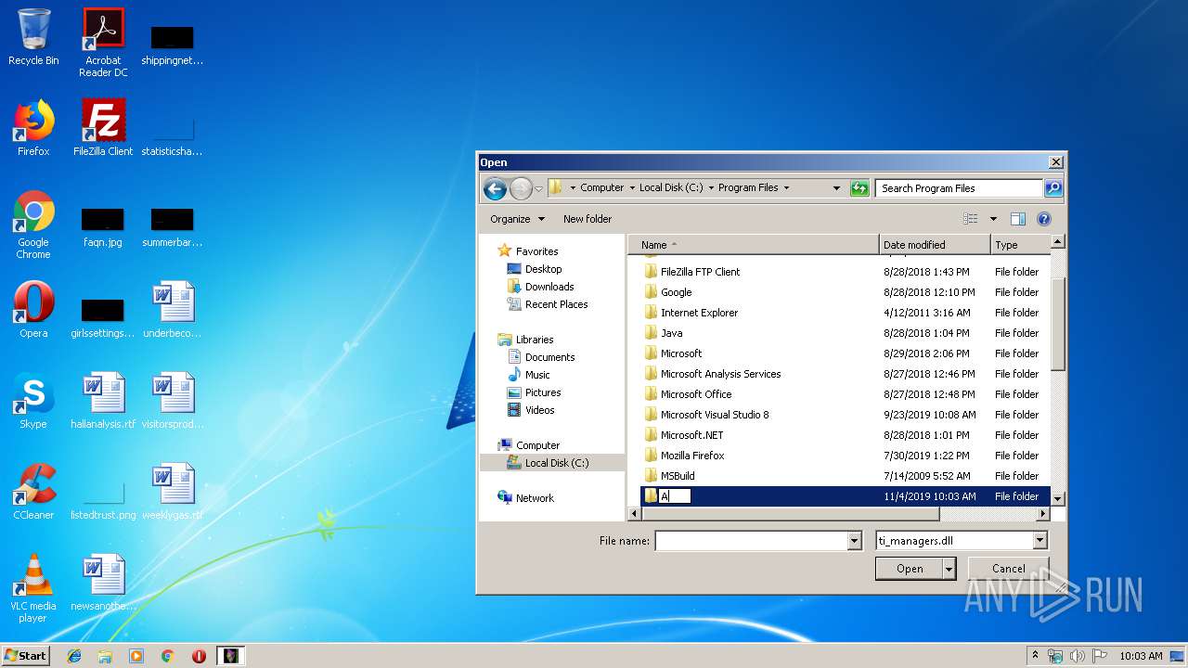Screen dimensions: 1188x668
Task: Select Libraries in the navigation pane
Action: click(x=534, y=340)
